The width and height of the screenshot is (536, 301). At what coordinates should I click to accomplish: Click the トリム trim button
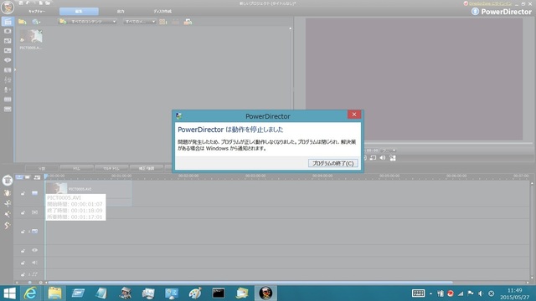pos(76,168)
